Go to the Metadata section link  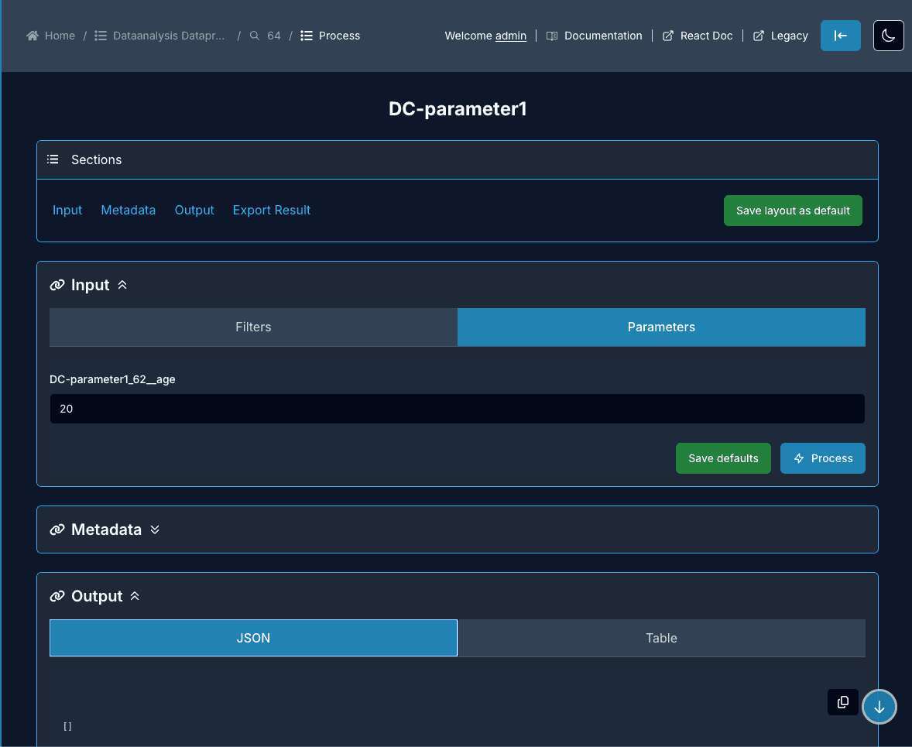click(x=128, y=210)
